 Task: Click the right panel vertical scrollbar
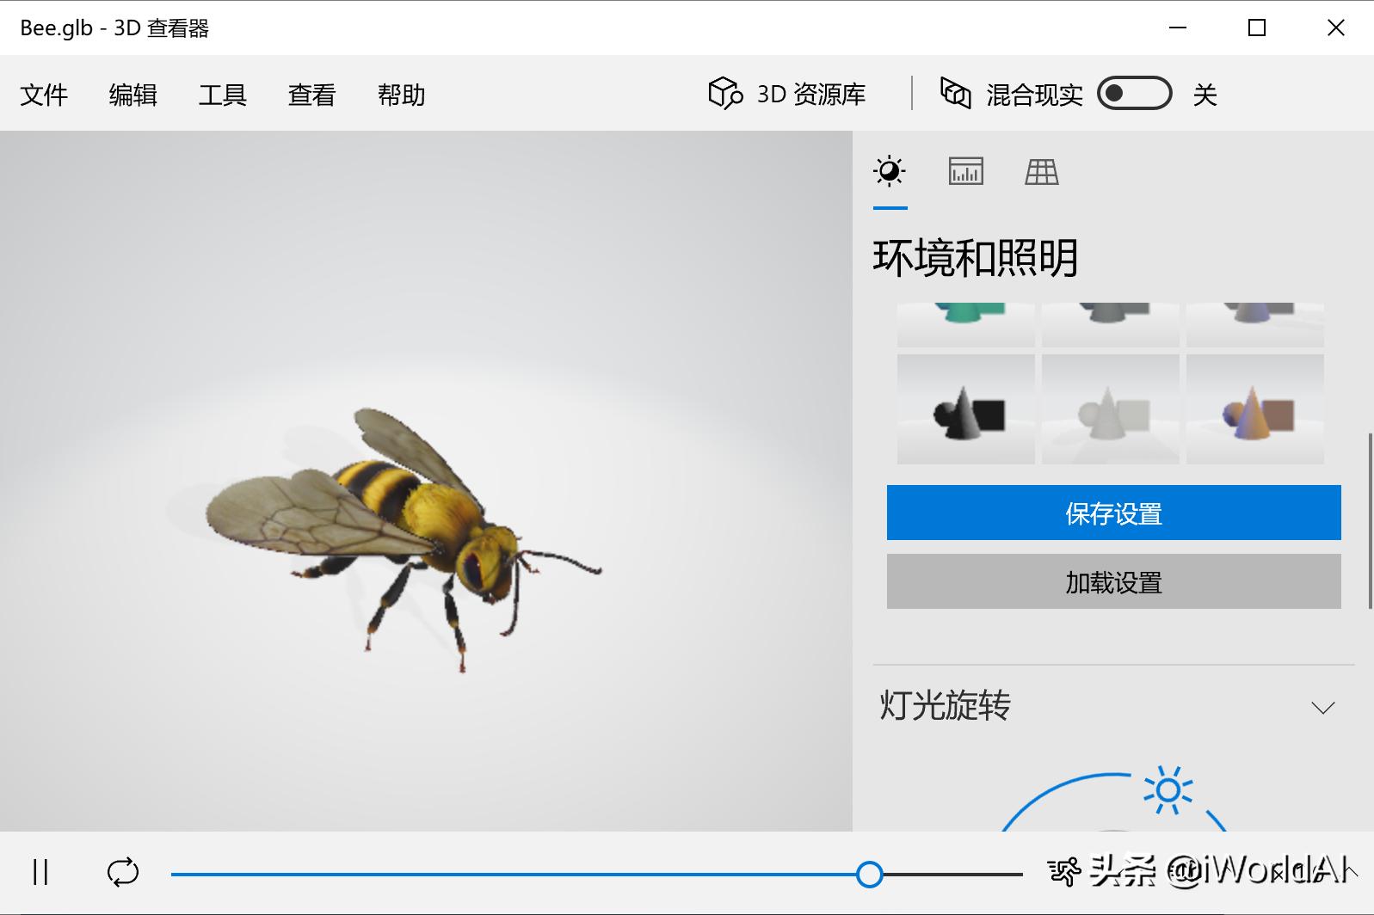1370,522
